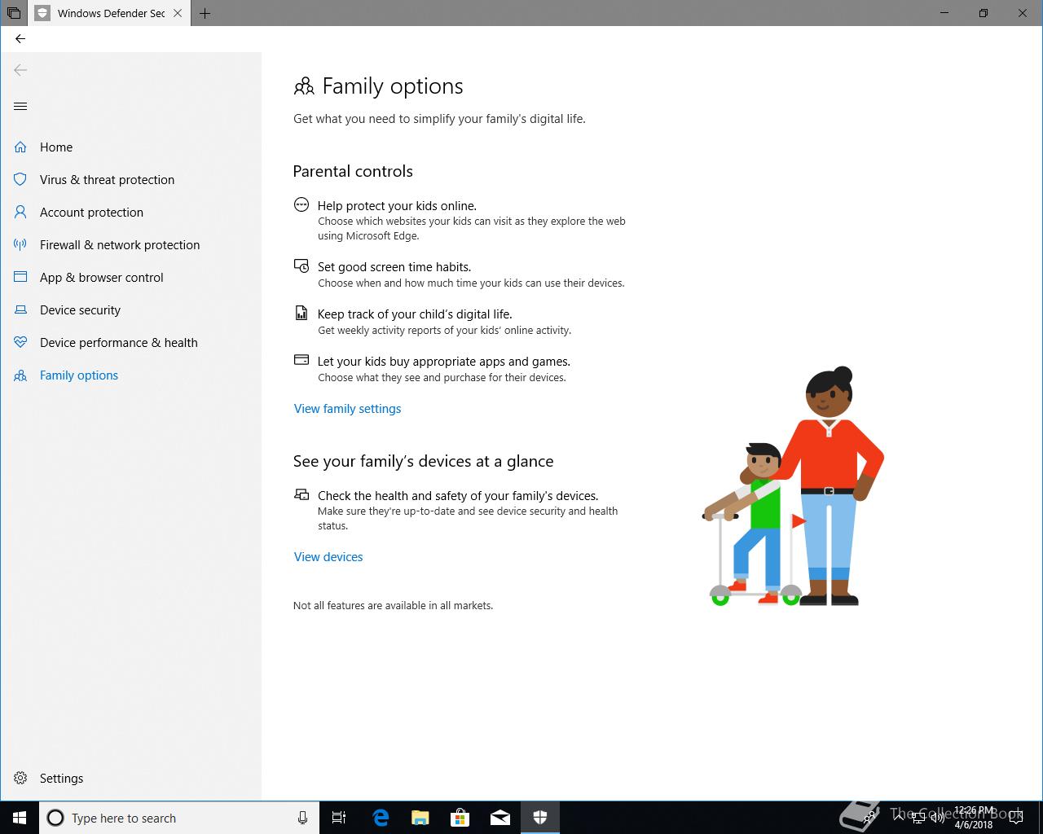
Task: Click 'Help protect your kids online.' text
Action: (397, 206)
